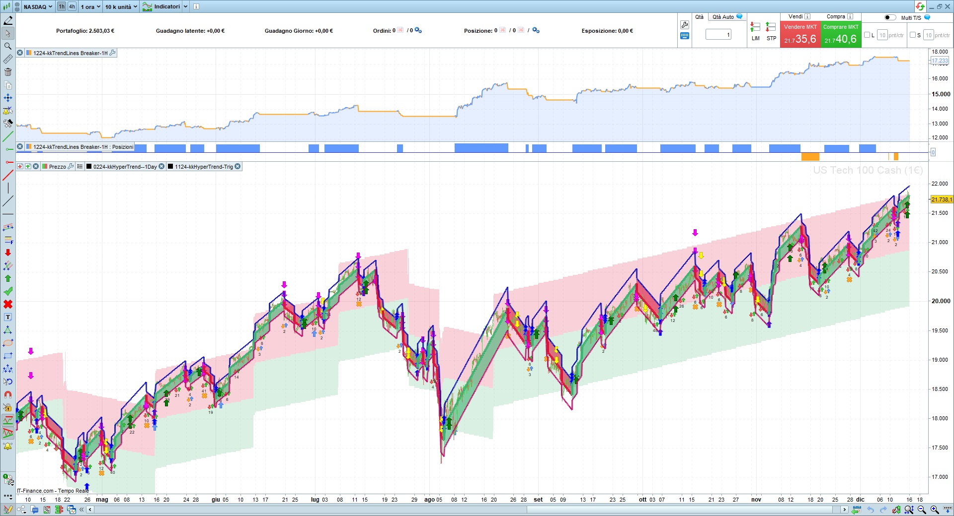Select the red X cross tool
The image size is (954, 516).
[8, 304]
